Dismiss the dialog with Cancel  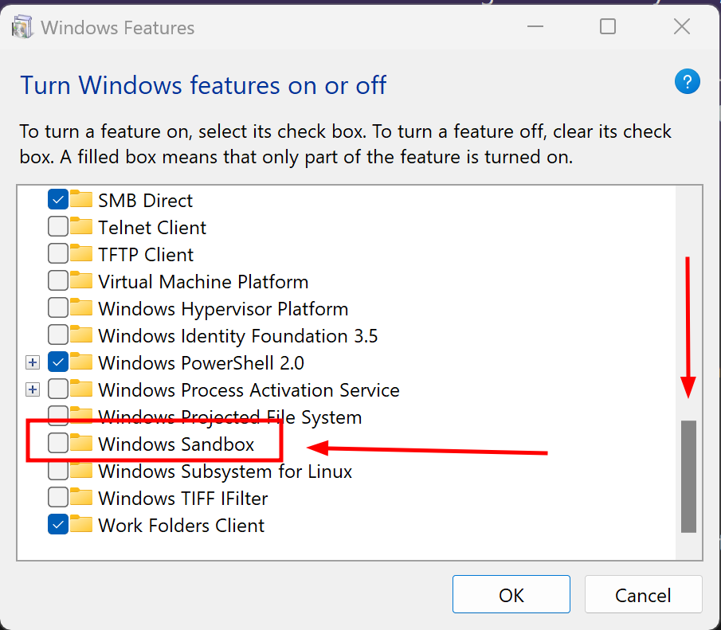coord(643,594)
